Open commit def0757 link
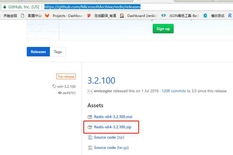233x155 pixels. (69, 93)
